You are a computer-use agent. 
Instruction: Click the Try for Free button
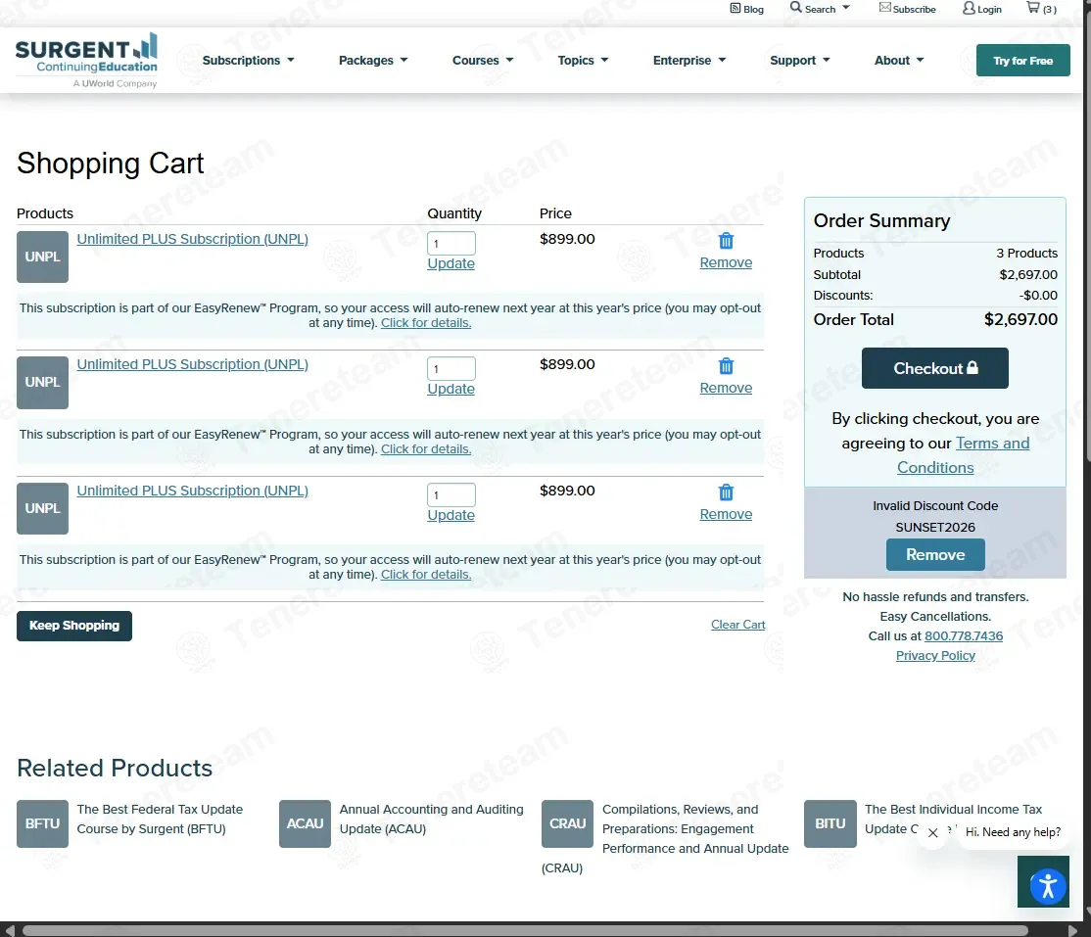[1022, 61]
